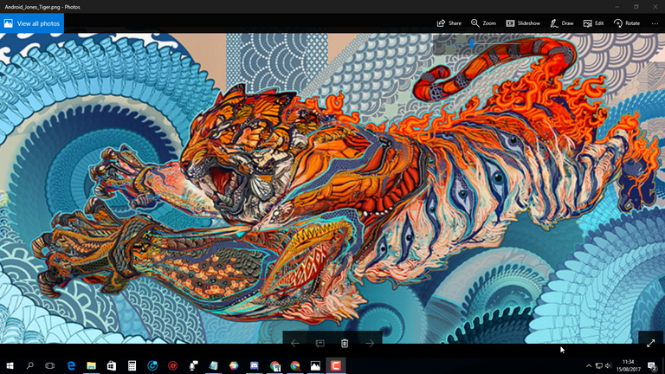Open the See more ellipsis menu
Viewport: 665px width, 374px height.
tap(655, 23)
